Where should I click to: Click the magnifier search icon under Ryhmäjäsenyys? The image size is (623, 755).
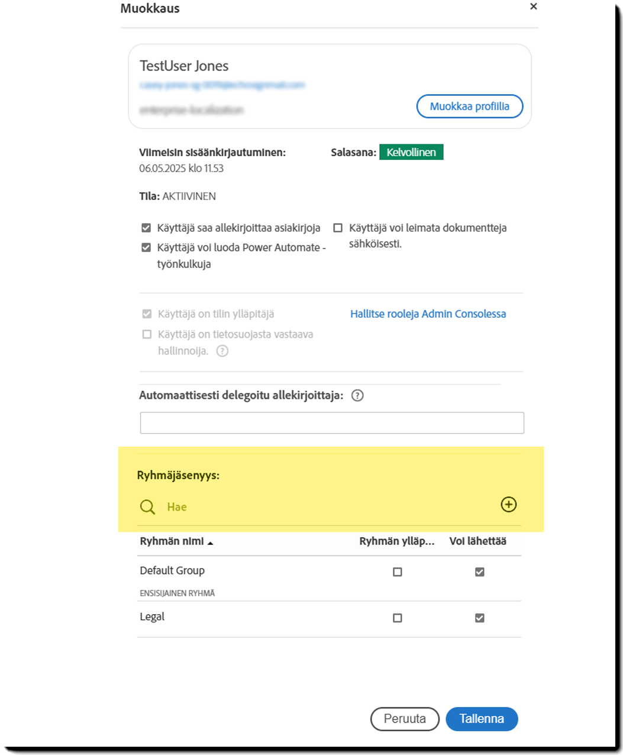click(147, 507)
